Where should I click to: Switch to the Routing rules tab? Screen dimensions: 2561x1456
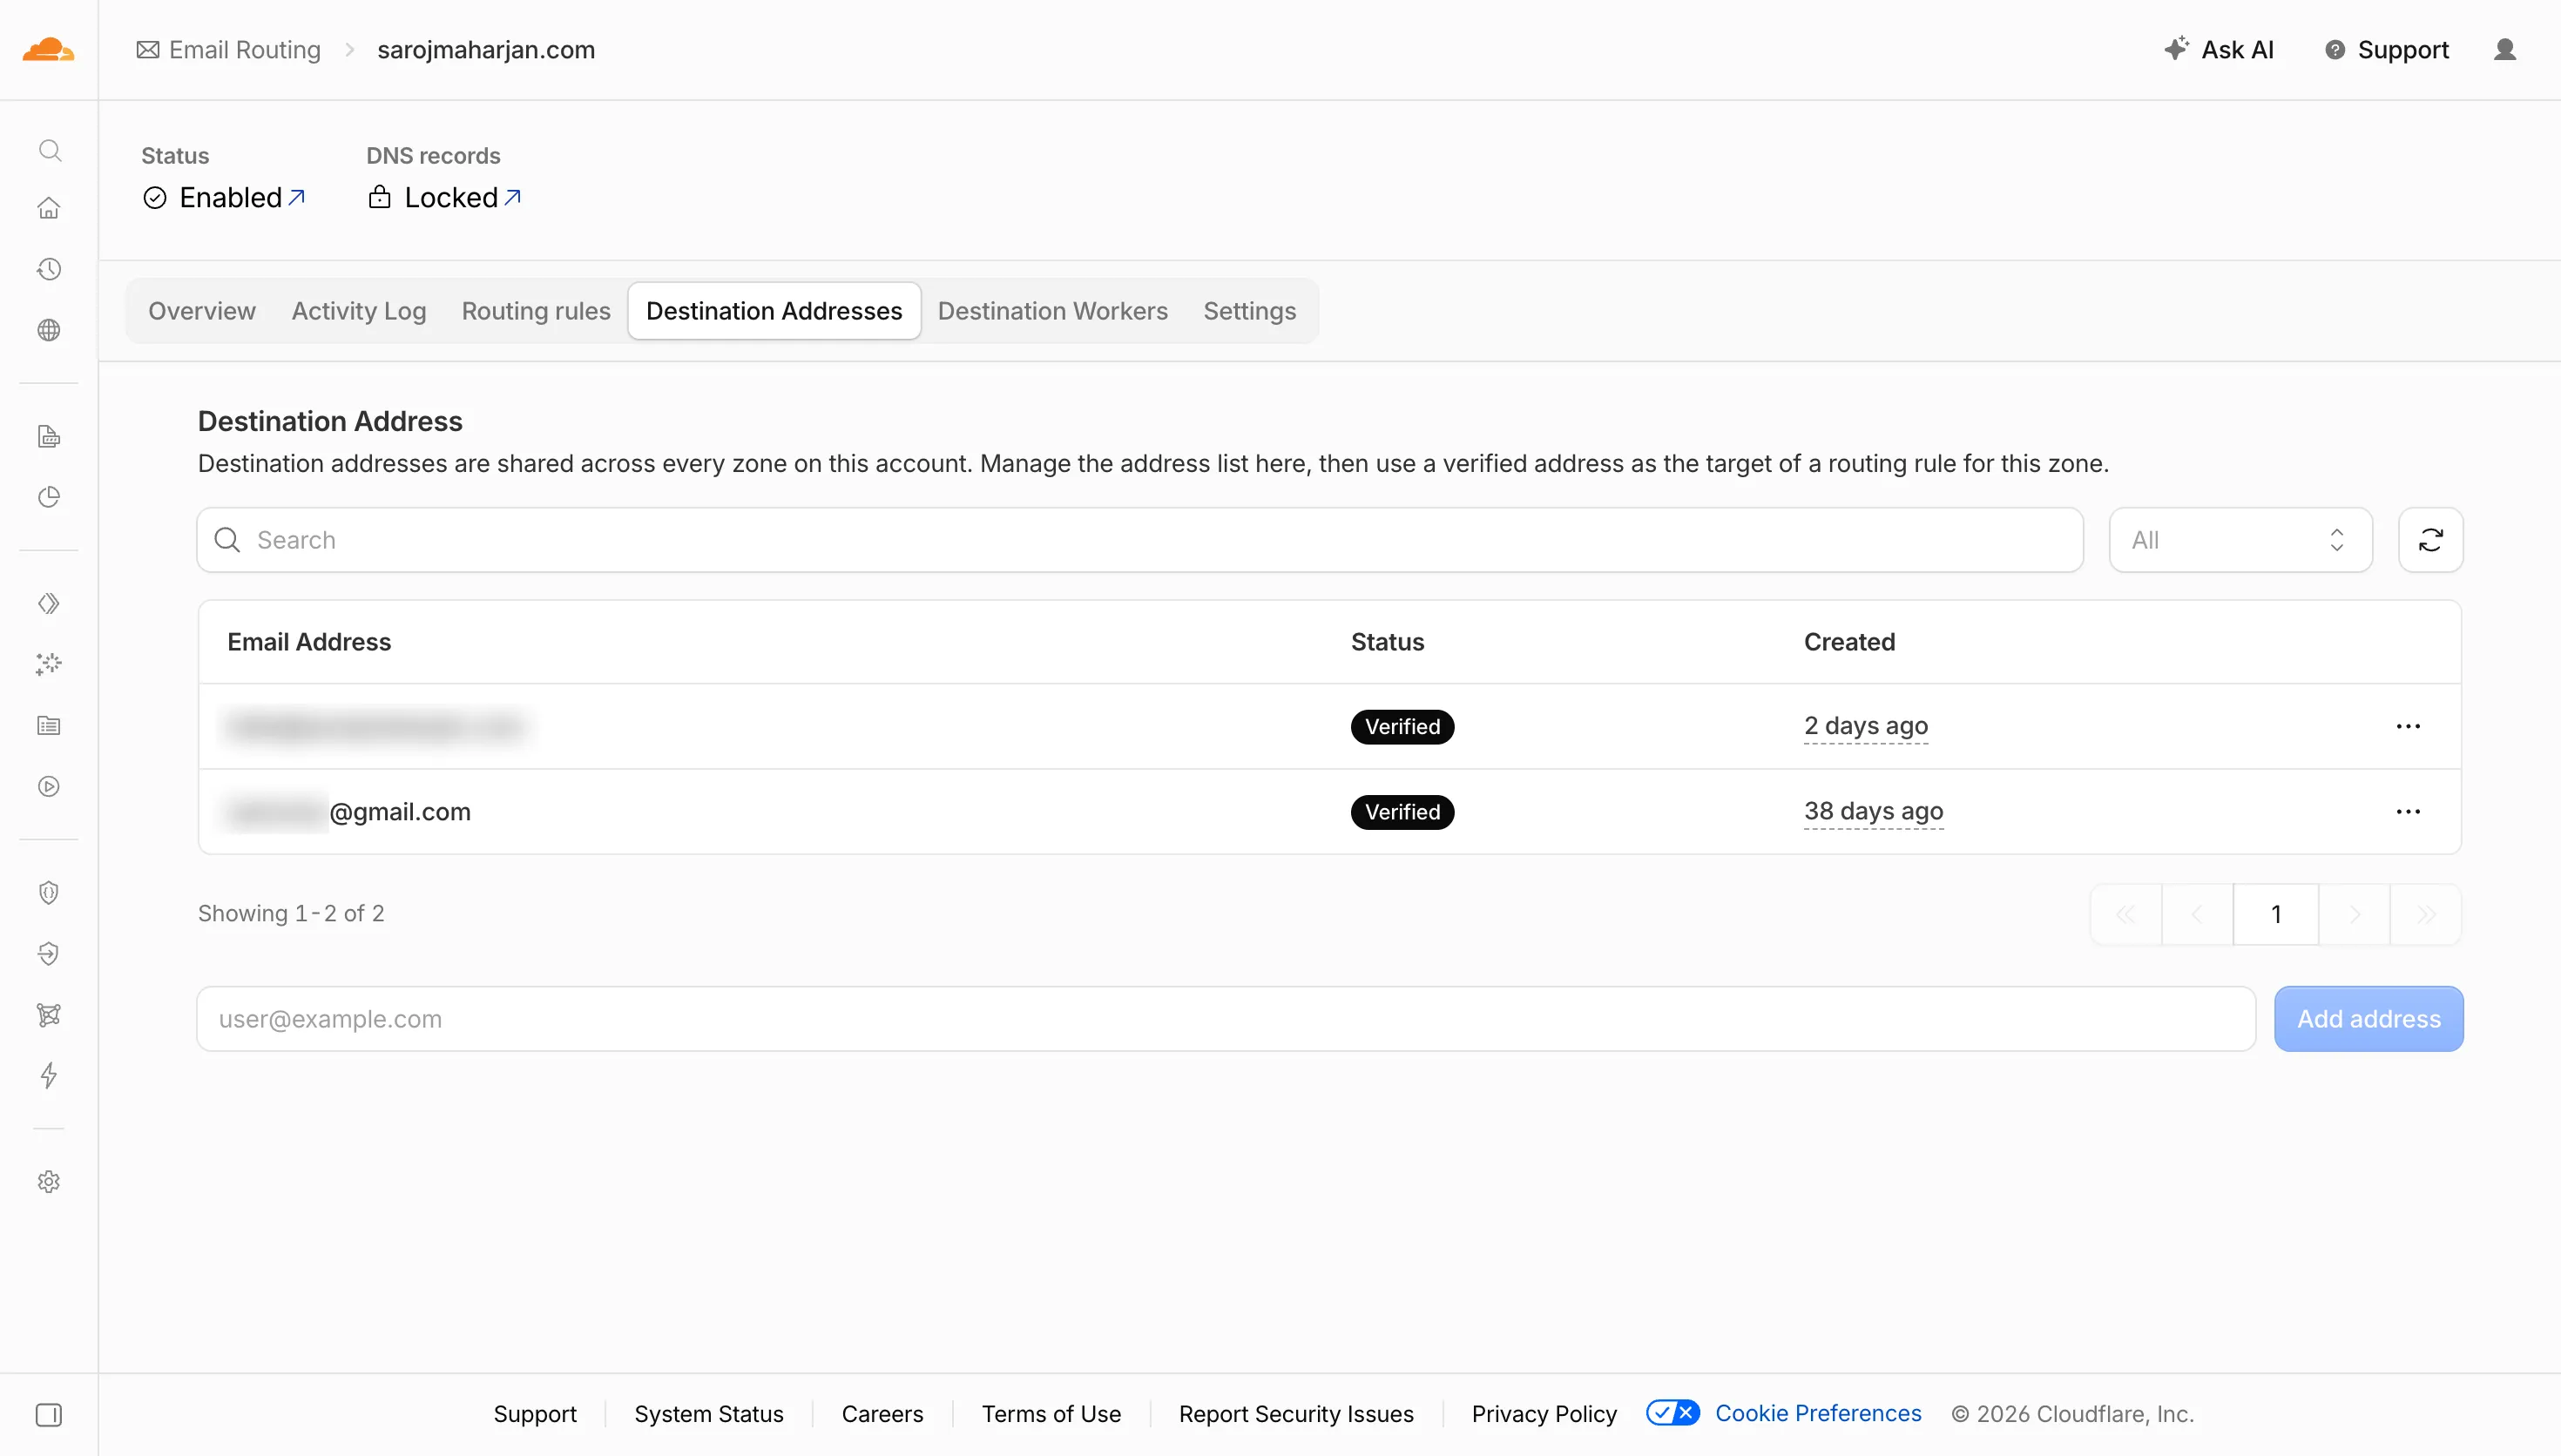536,311
